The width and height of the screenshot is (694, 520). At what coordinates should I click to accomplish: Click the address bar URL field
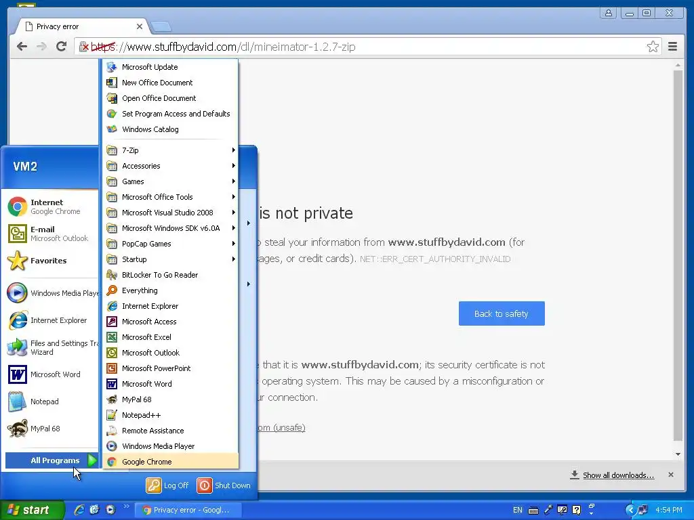[367, 47]
